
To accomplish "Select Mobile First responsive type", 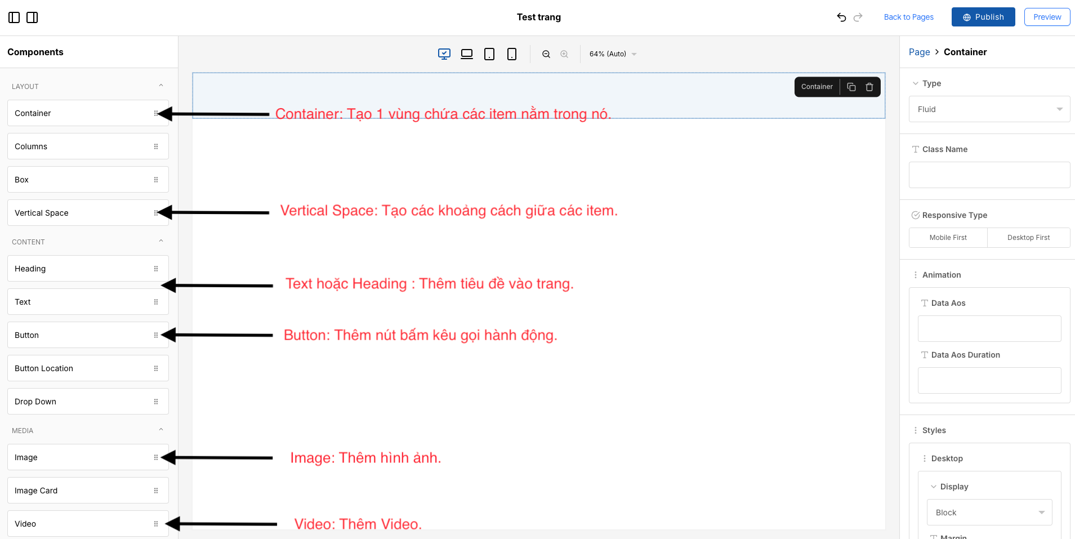I will tap(948, 238).
